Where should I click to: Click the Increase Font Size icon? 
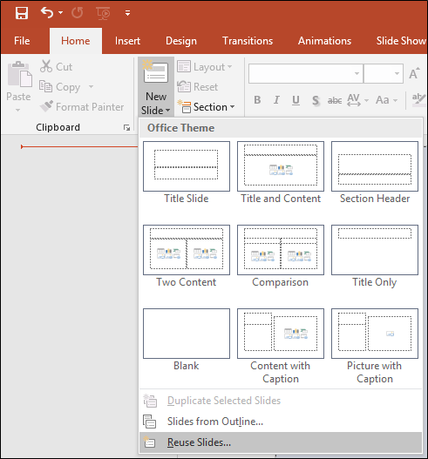(x=415, y=73)
